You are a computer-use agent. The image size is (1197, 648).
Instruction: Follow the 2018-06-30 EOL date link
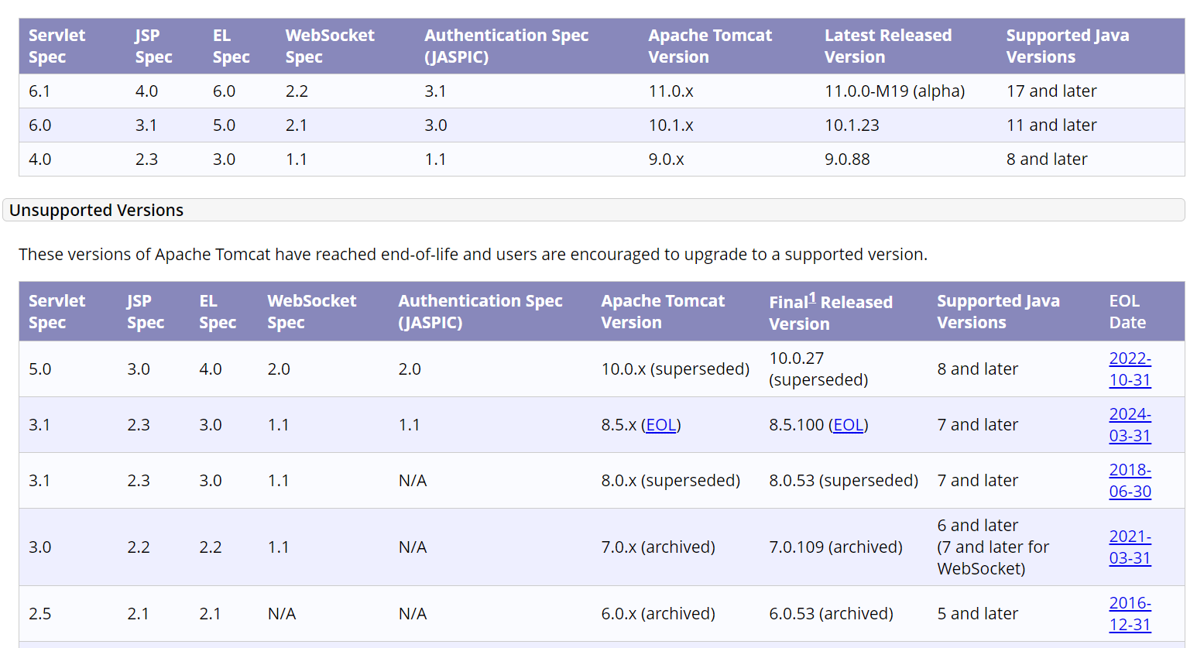point(1130,481)
